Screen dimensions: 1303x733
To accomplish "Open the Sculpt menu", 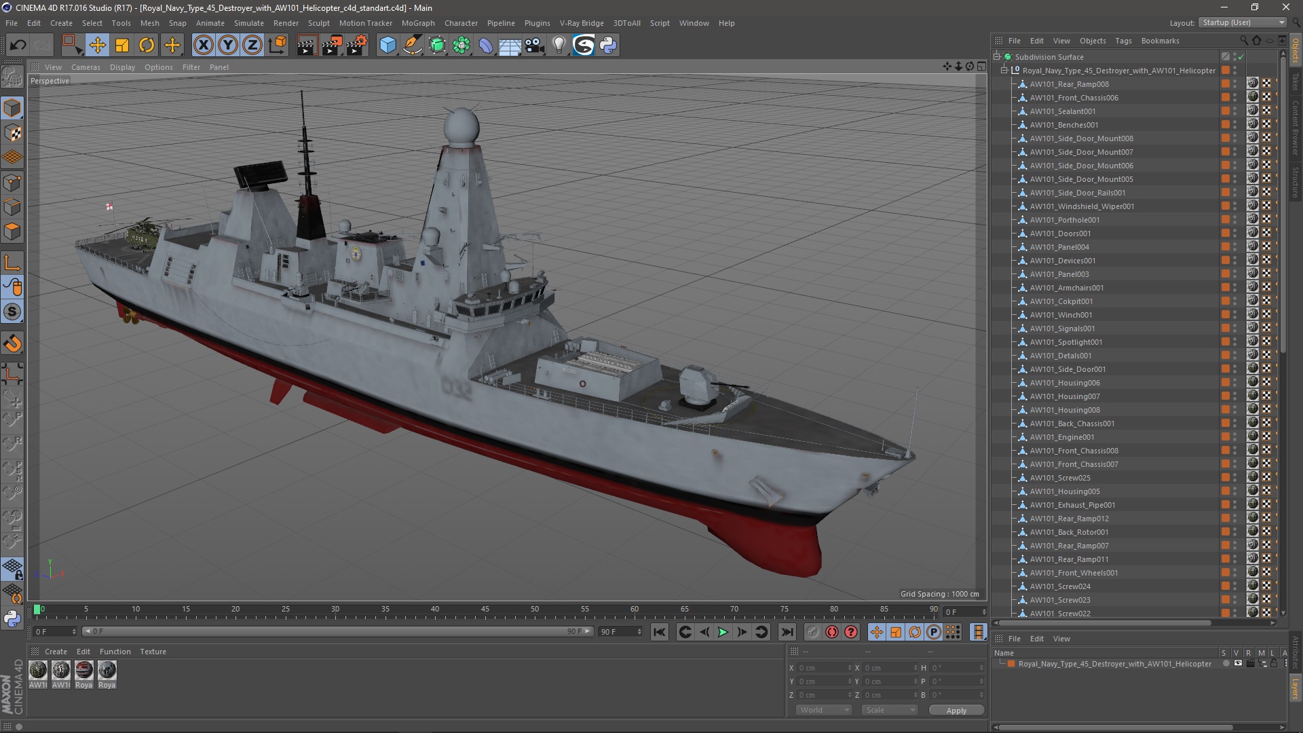I will point(318,23).
